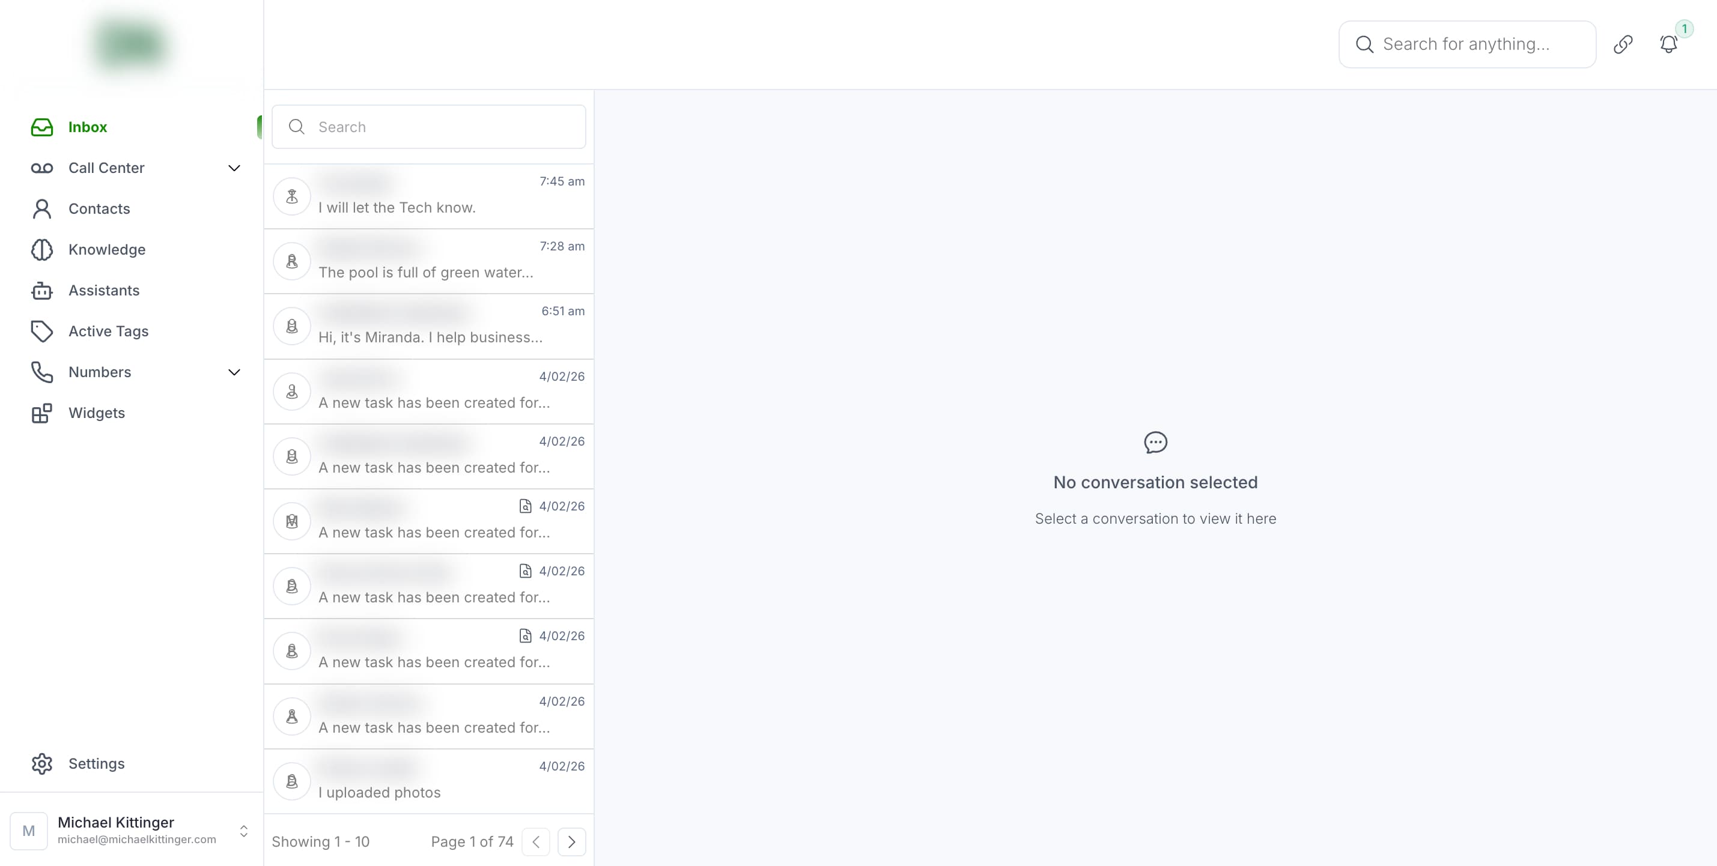This screenshot has height=866, width=1717.
Task: Select the conversation about green pool water
Action: (428, 261)
